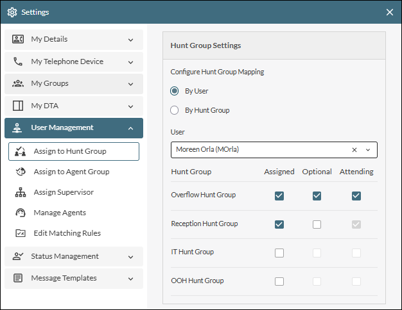Collapse the User Management section chevron
The height and width of the screenshot is (310, 402).
(130, 128)
